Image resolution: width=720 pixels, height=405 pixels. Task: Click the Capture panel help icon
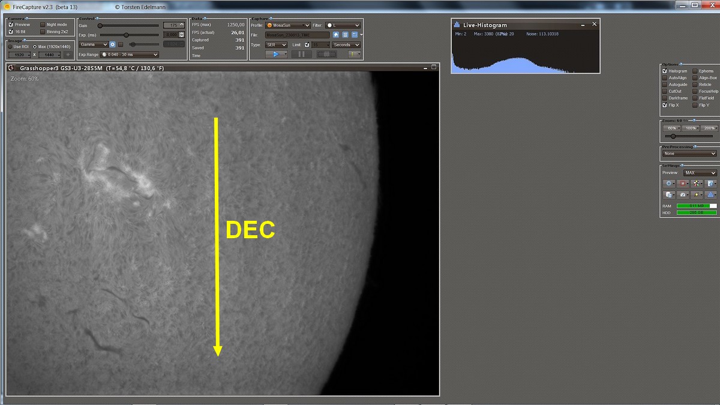click(270, 19)
